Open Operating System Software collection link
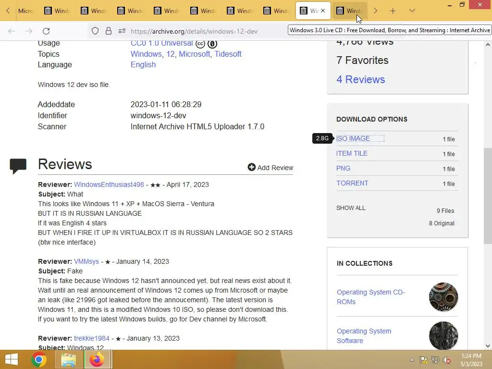492x369 pixels. [364, 336]
